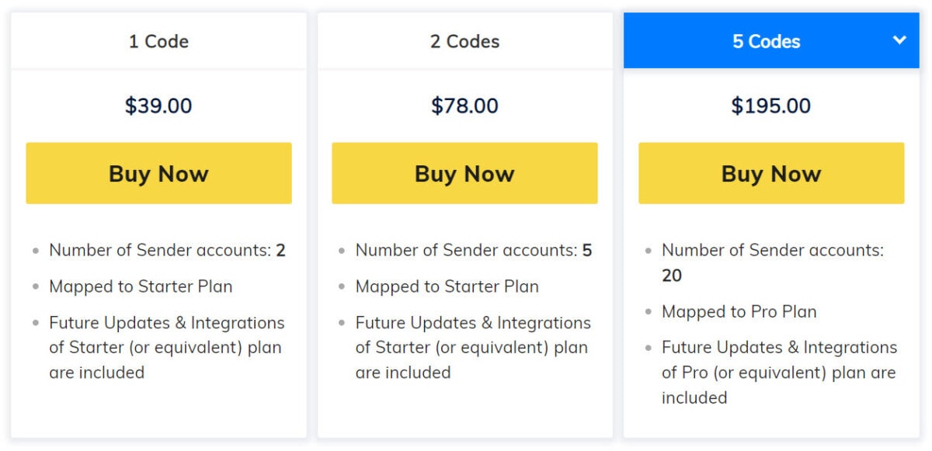932x451 pixels.
Task: Open the 2 Codes plan selector
Action: pyautogui.click(x=464, y=41)
